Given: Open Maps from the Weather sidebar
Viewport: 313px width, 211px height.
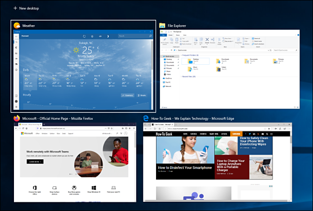Looking at the screenshot, I should click(16, 48).
